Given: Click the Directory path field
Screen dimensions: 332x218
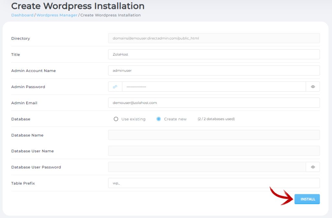Looking at the screenshot, I should click(x=214, y=38).
